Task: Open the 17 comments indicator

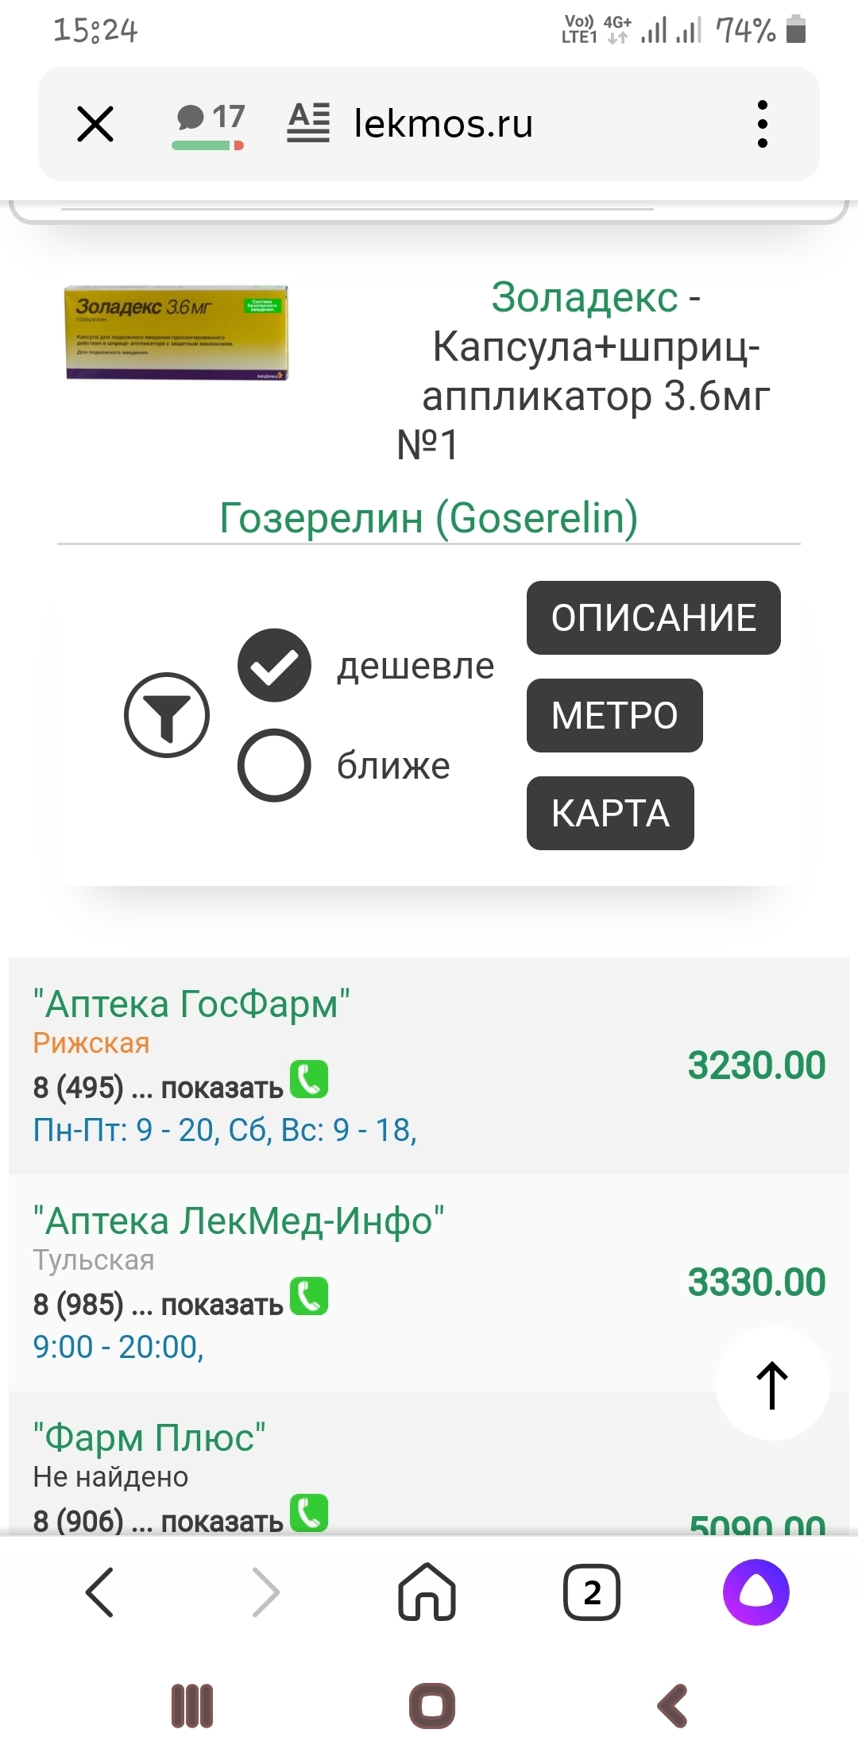Action: click(x=210, y=124)
